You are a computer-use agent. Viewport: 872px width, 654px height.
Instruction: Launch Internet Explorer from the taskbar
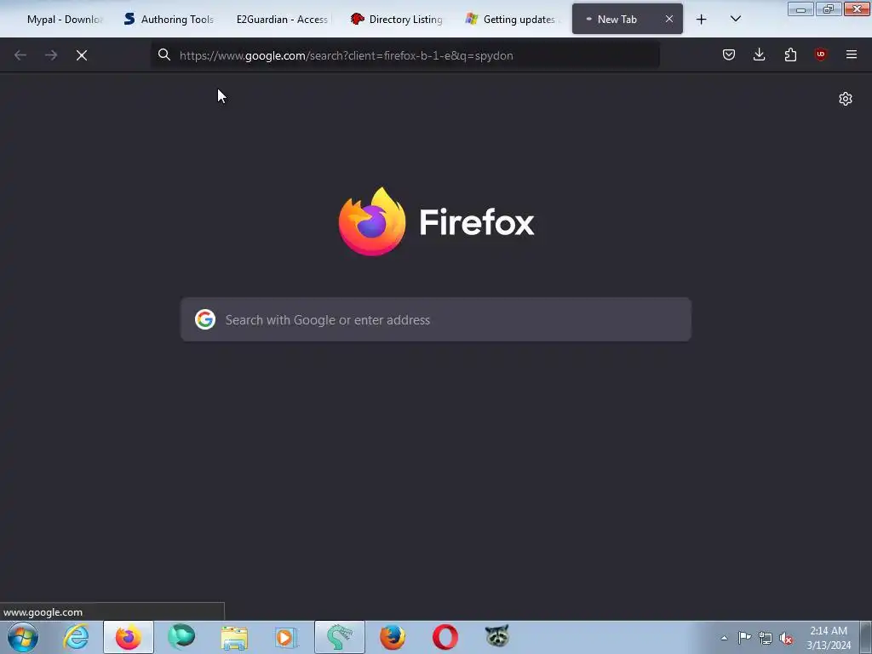[76, 637]
